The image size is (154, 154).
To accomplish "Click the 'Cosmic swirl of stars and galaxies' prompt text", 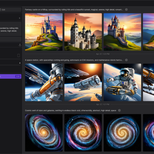I will pyautogui.click(x=71, y=110).
